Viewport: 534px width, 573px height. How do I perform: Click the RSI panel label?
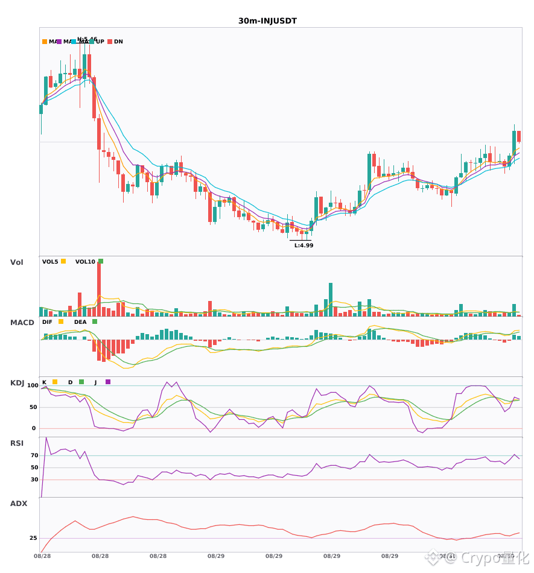pyautogui.click(x=17, y=443)
